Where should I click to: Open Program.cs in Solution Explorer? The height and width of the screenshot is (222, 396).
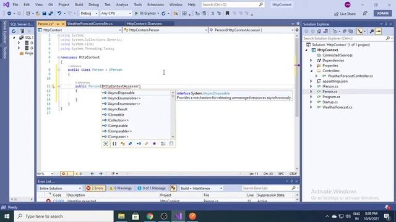tap(331, 97)
